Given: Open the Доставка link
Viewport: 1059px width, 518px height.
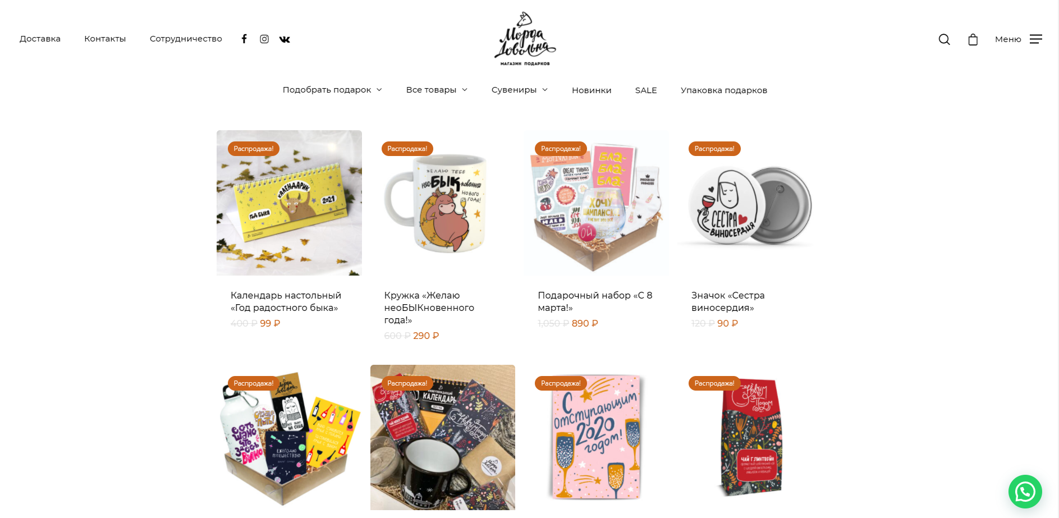Looking at the screenshot, I should point(40,39).
